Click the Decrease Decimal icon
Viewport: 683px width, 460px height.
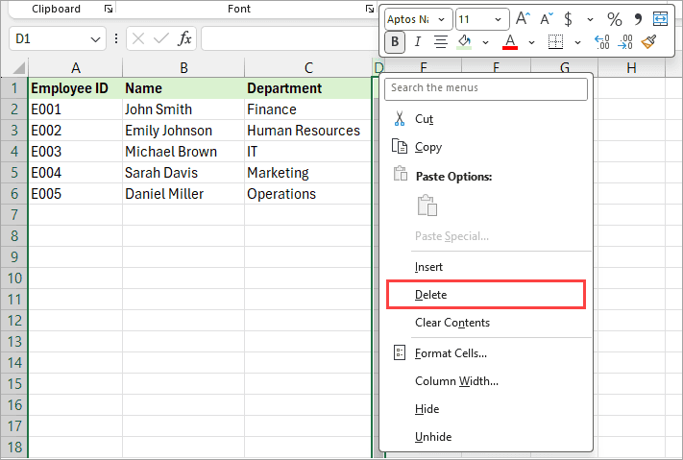[625, 42]
